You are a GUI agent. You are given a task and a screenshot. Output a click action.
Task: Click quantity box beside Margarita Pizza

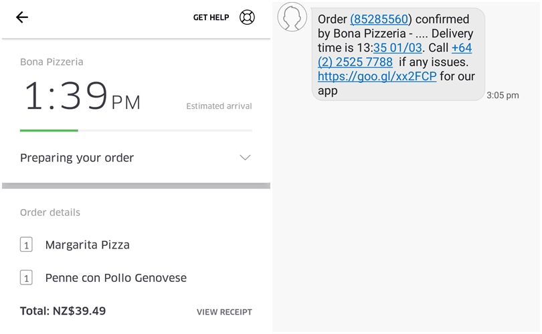pos(26,245)
